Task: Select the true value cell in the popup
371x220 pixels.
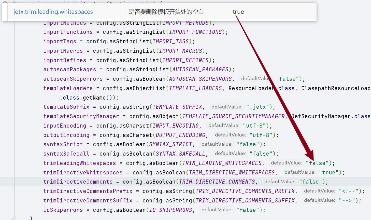Action: [x=238, y=12]
